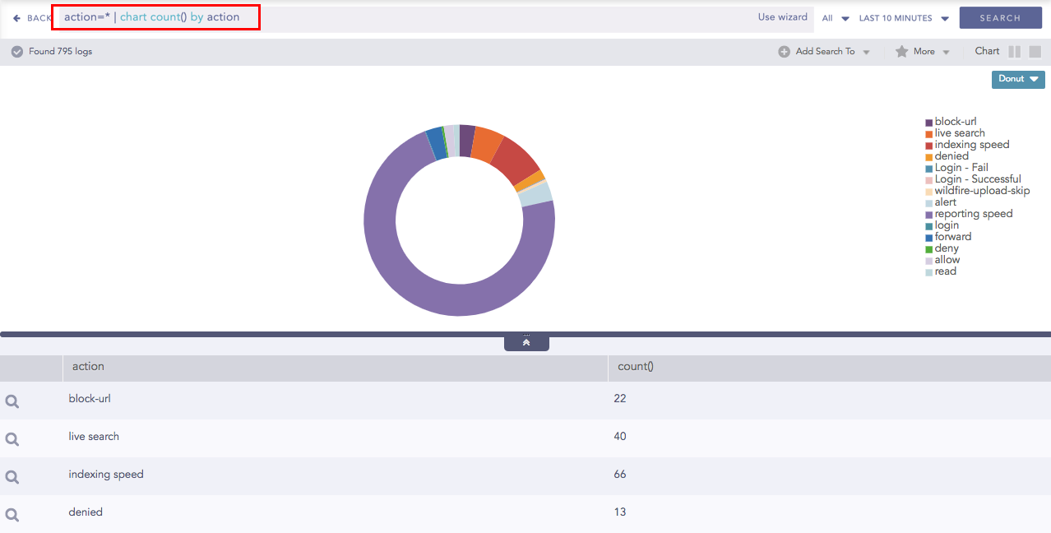Sort by the count() column header
This screenshot has height=533, width=1051.
[x=635, y=367]
